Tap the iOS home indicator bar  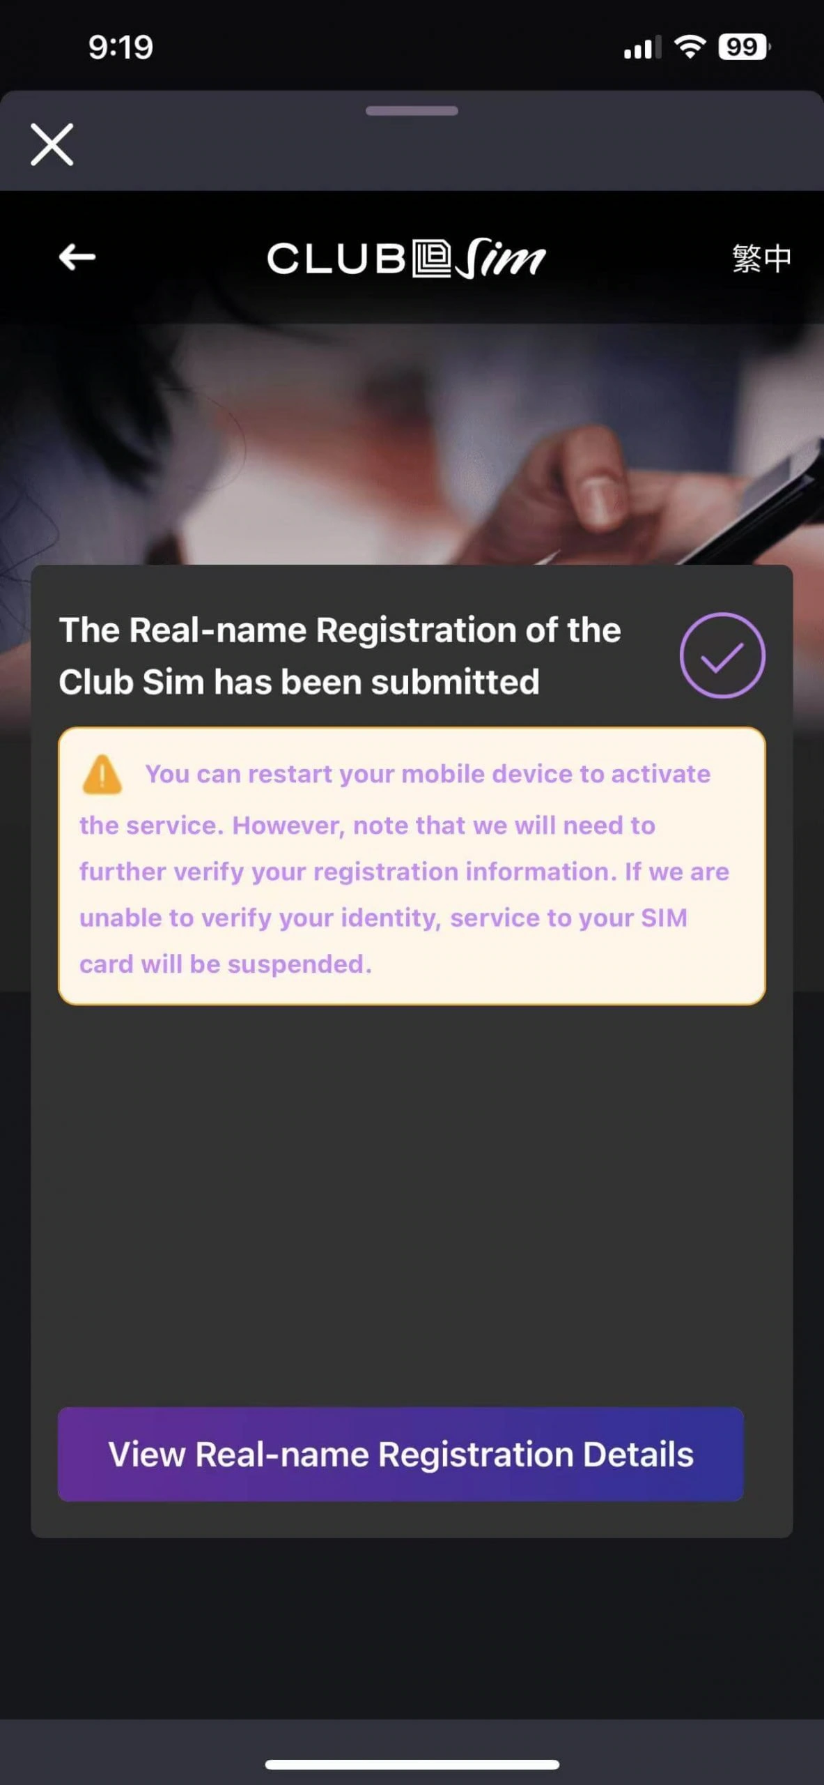pyautogui.click(x=412, y=1764)
